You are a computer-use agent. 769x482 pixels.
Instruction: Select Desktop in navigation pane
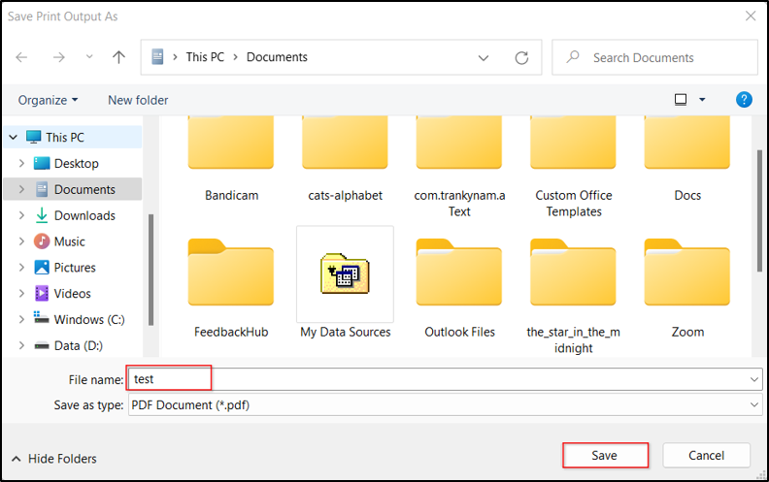(x=77, y=164)
